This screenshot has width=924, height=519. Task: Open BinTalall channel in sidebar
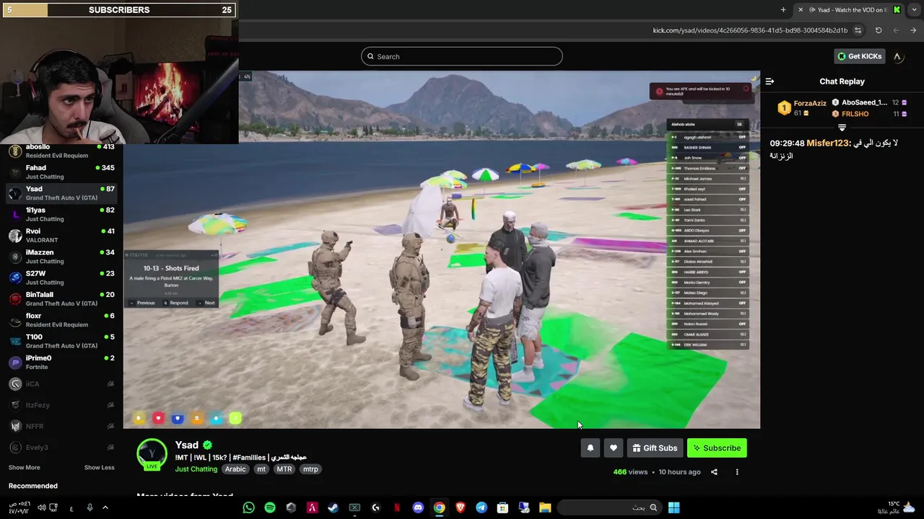click(x=61, y=298)
